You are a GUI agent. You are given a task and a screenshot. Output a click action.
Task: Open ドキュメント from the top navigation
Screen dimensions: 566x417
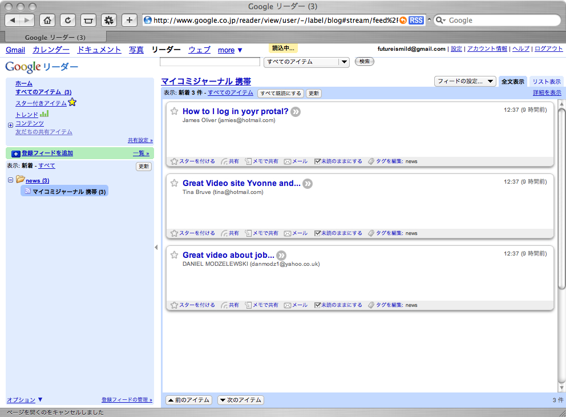point(99,50)
